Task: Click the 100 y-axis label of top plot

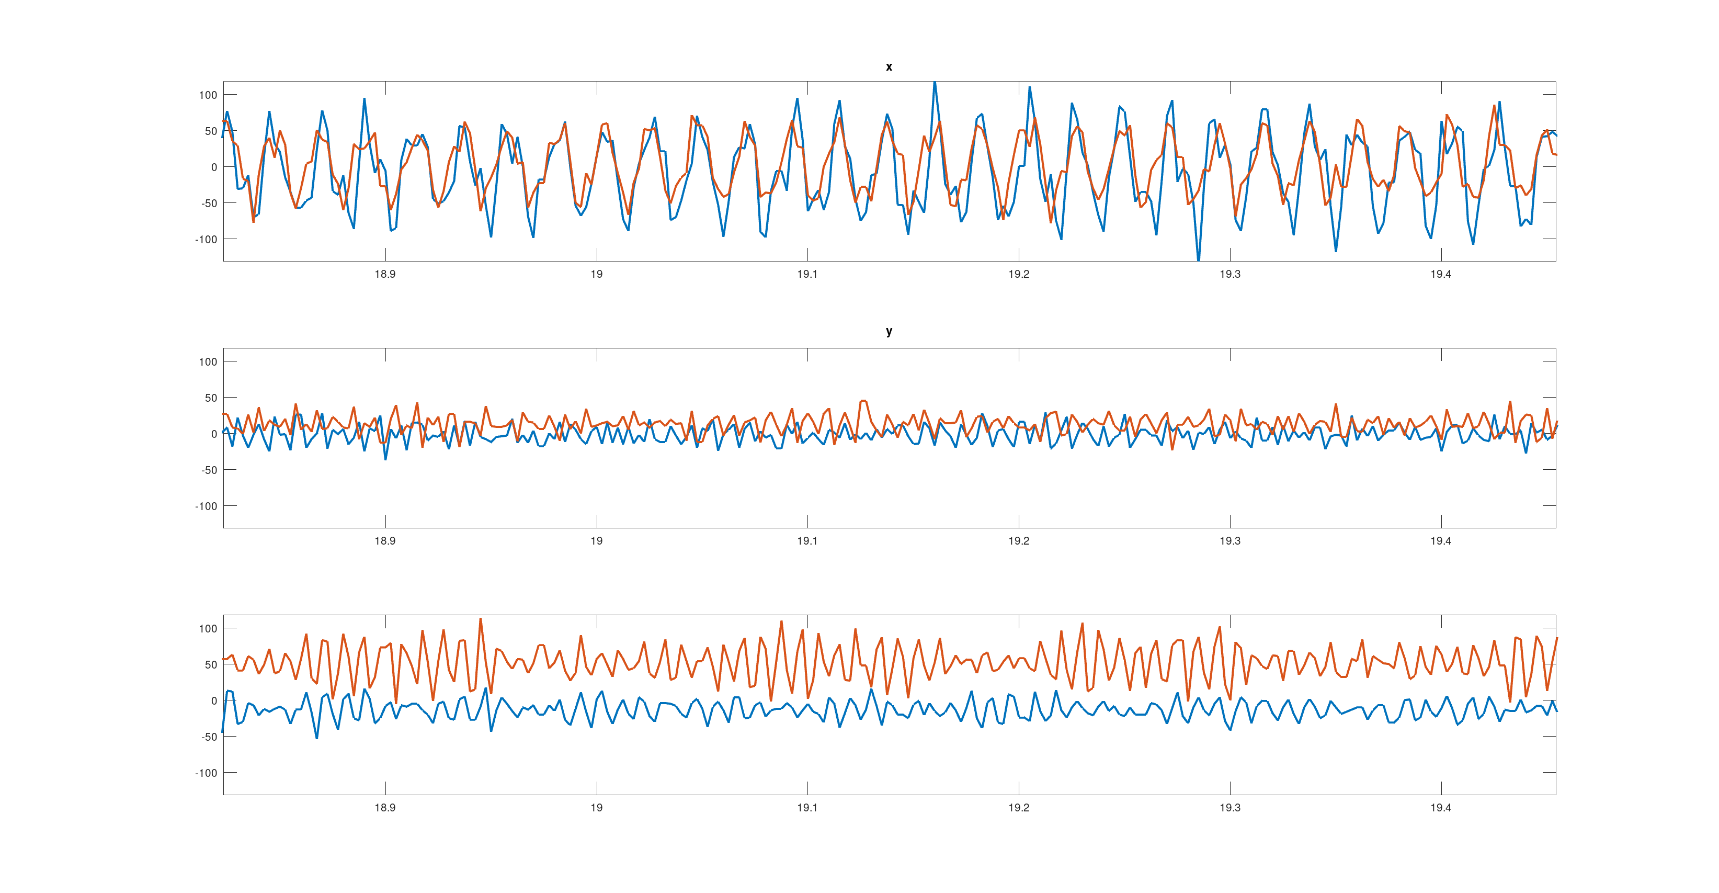Action: click(x=208, y=95)
